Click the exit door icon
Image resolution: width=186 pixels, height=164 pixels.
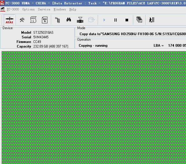(x=151, y=20)
